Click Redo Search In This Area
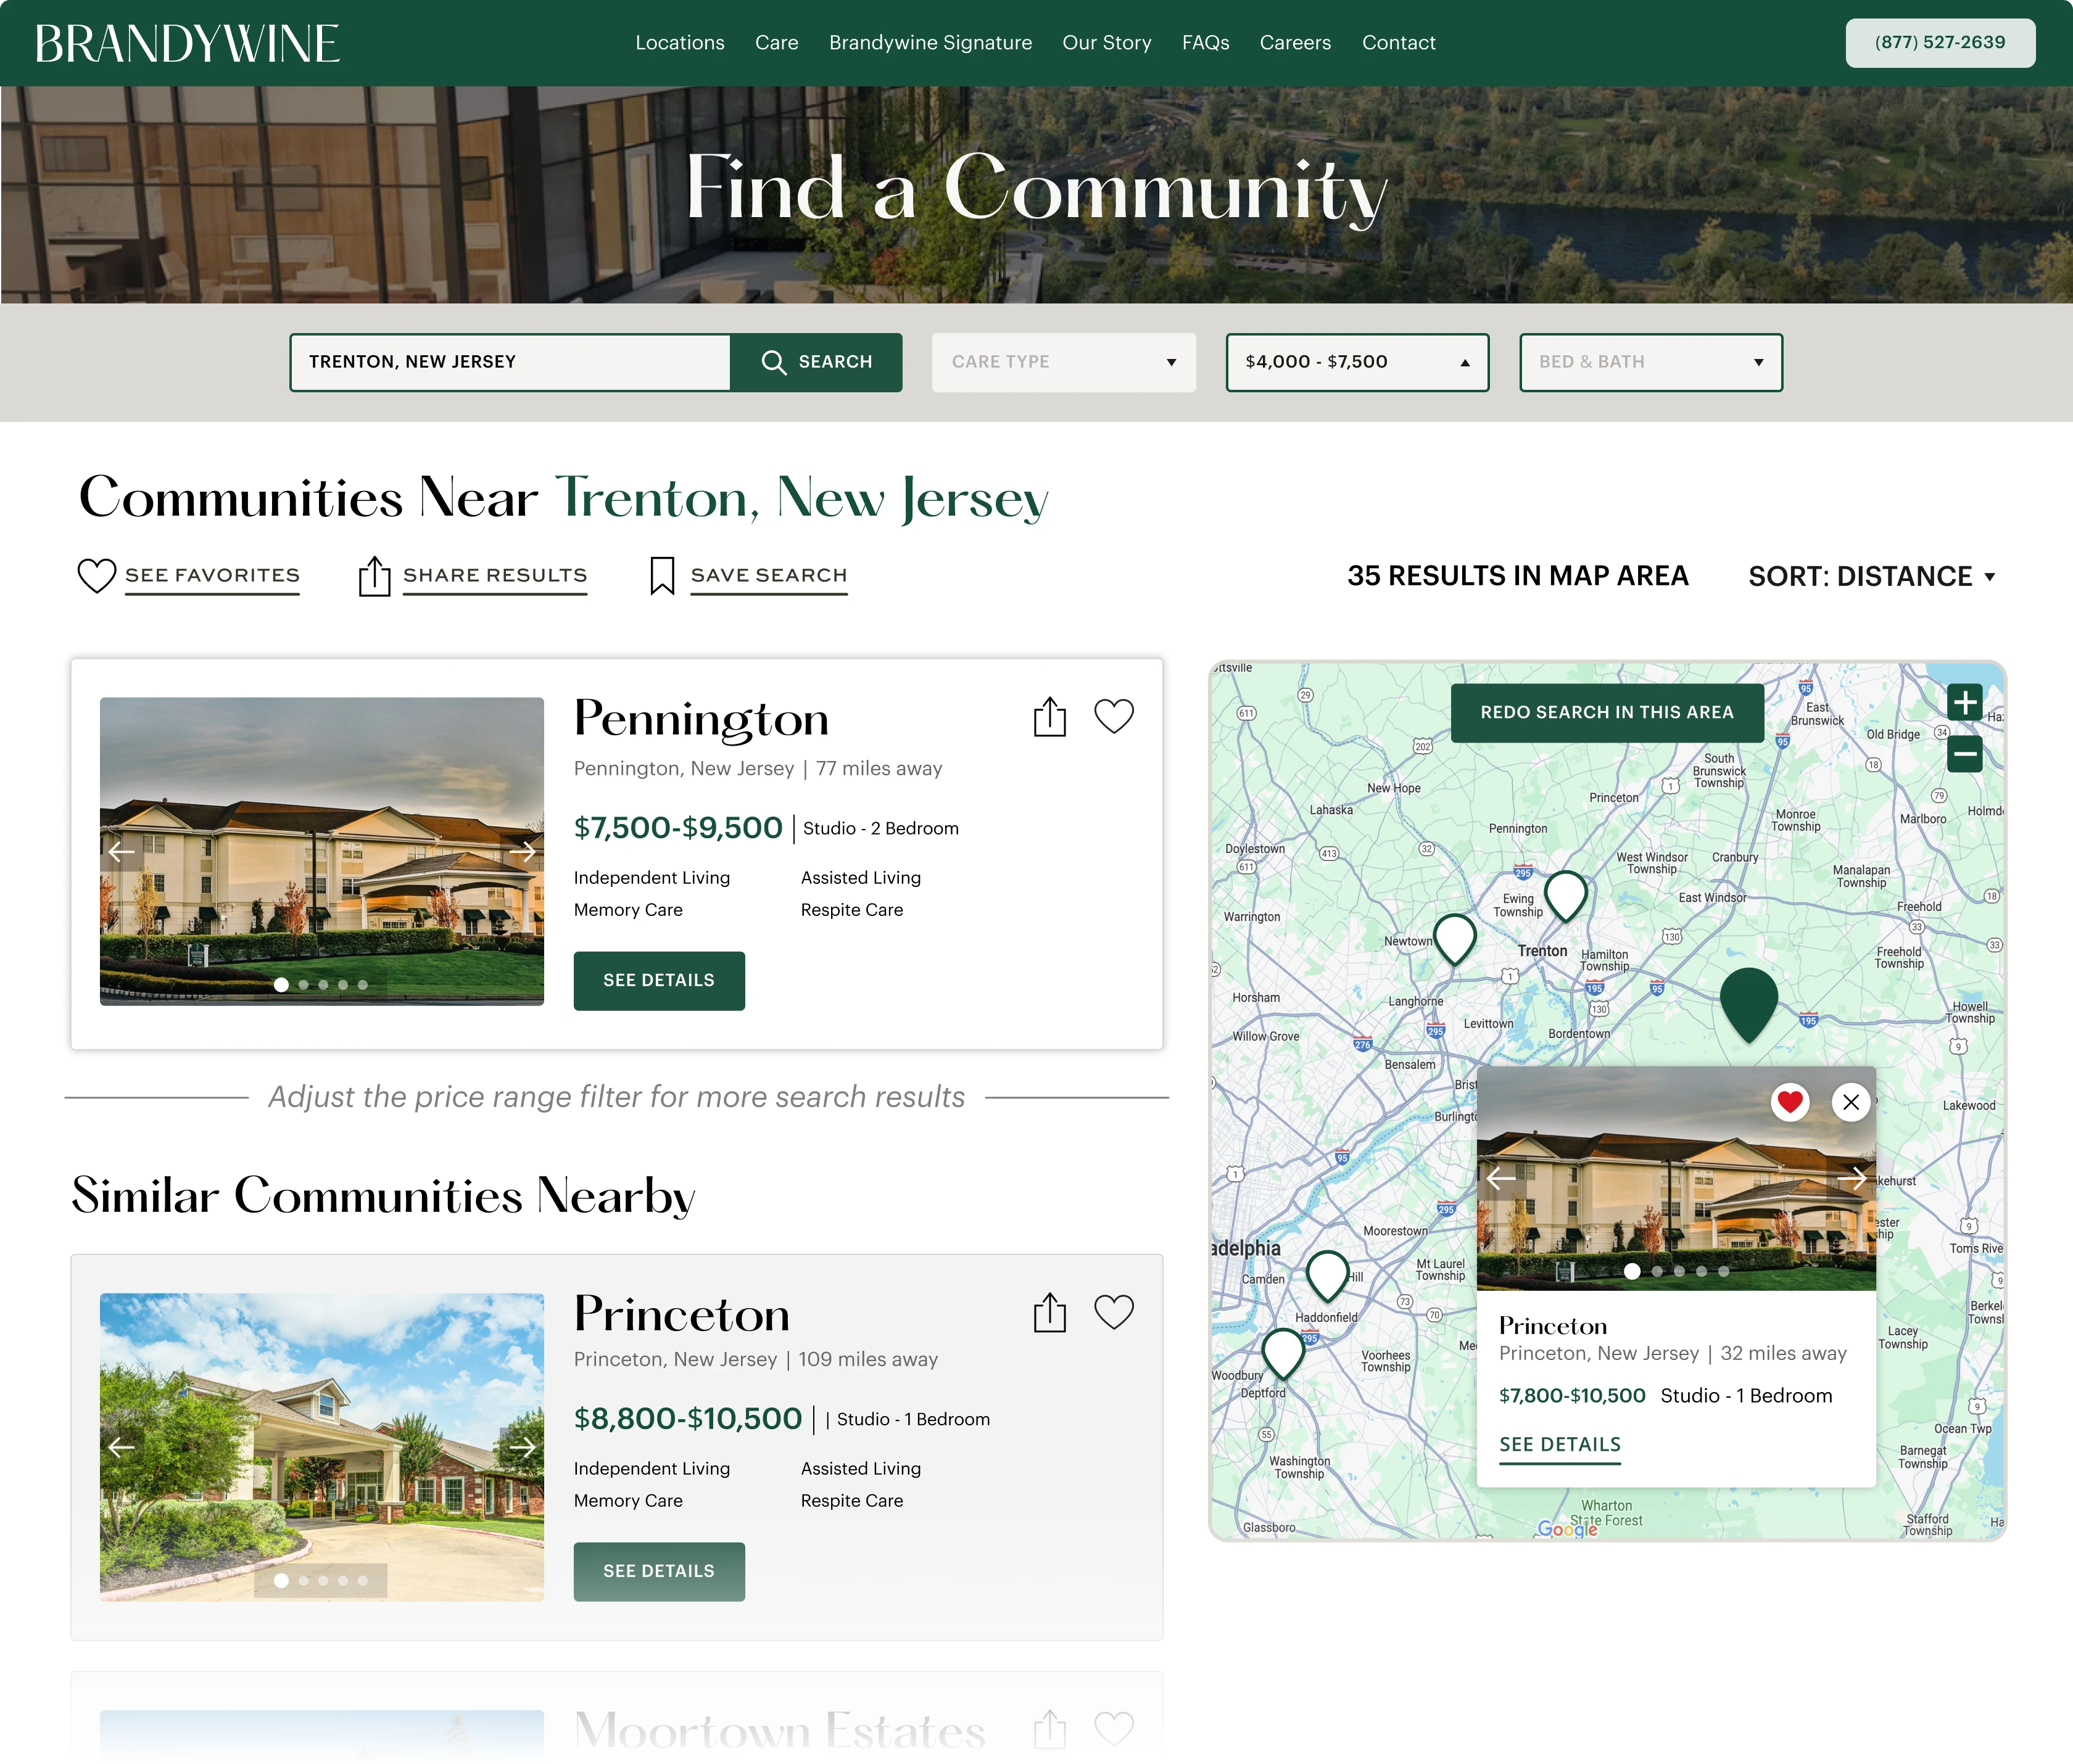This screenshot has width=2073, height=1764. (x=1607, y=712)
